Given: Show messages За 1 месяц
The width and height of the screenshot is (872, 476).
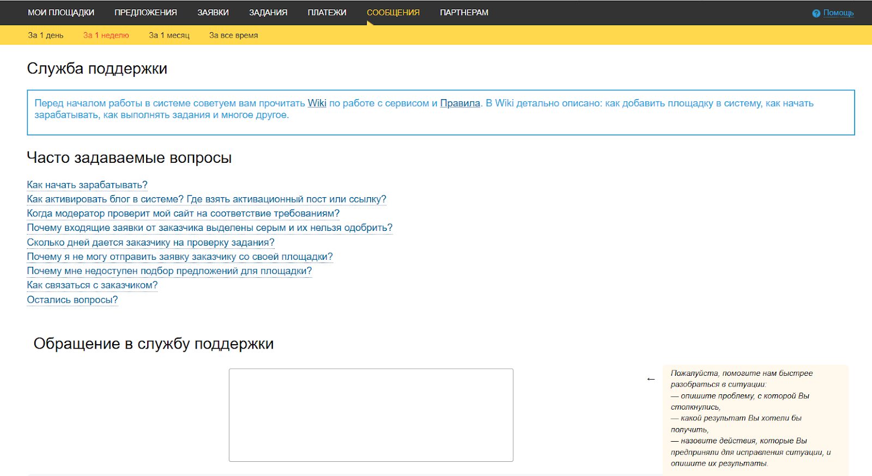Looking at the screenshot, I should (169, 35).
